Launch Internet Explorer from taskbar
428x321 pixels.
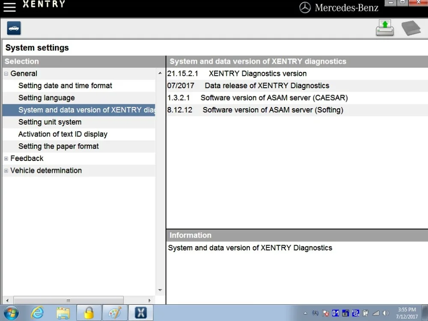[37, 313]
